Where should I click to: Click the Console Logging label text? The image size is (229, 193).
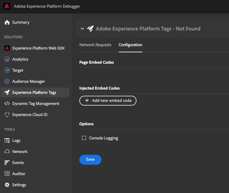point(104,138)
